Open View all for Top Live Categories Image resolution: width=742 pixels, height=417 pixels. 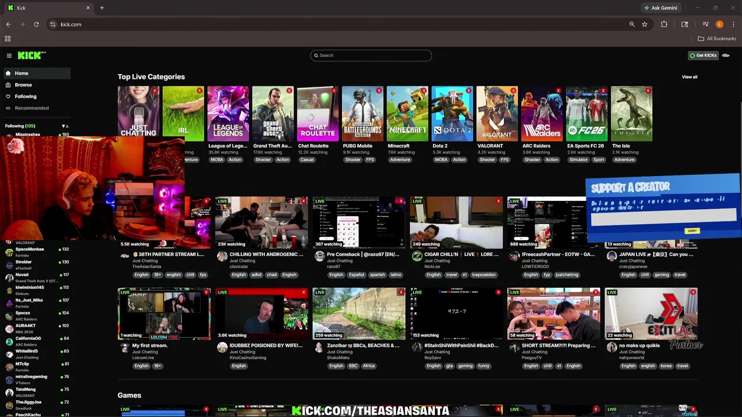(689, 77)
